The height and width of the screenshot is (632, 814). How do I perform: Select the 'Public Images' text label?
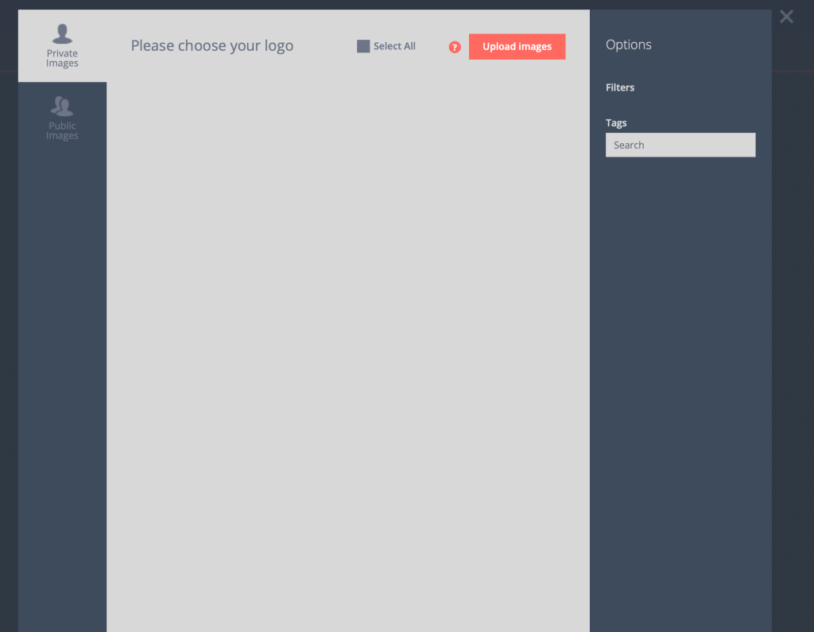coord(62,130)
